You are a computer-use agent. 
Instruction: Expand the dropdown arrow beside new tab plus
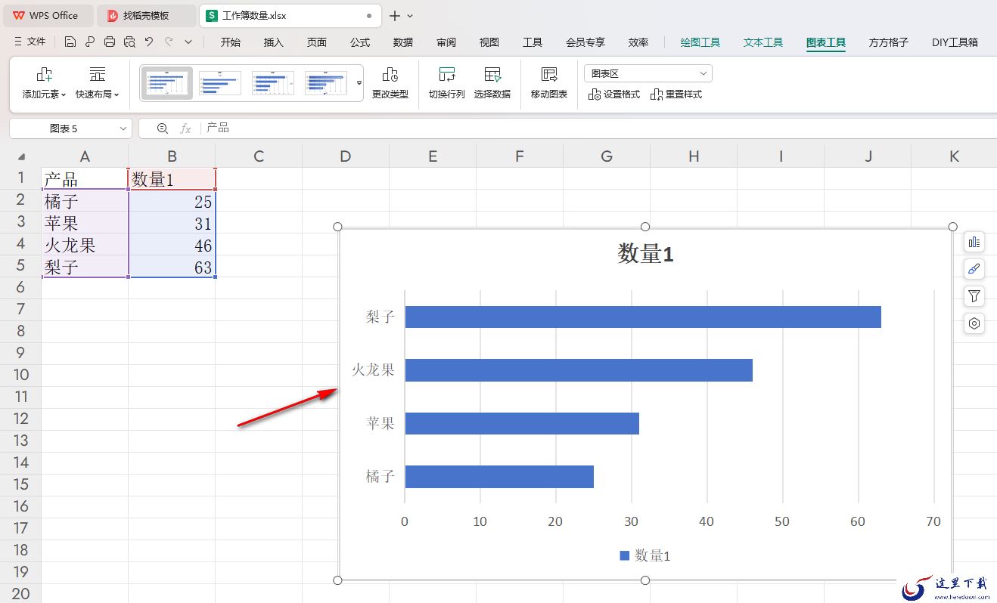pyautogui.click(x=411, y=16)
